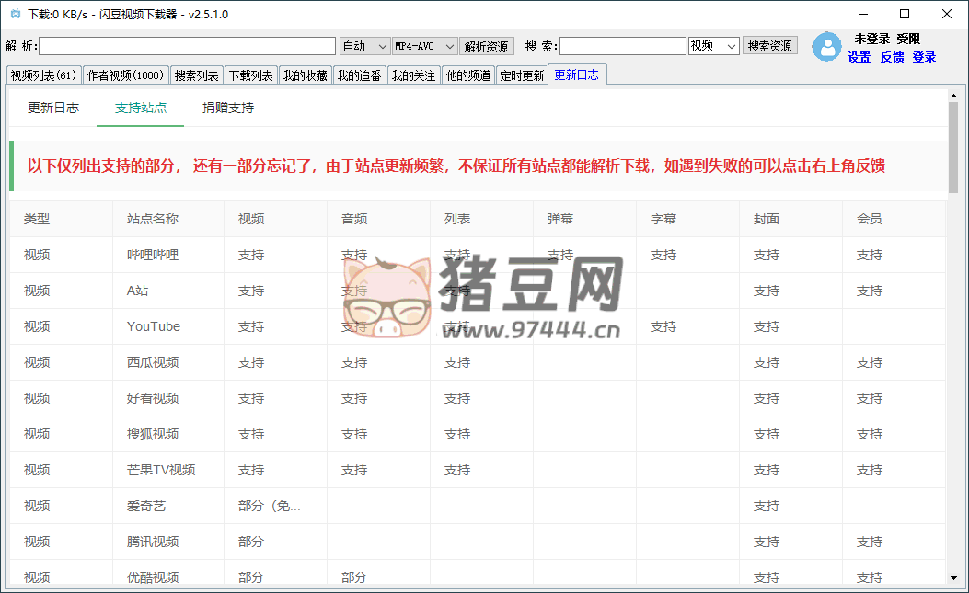Open the 设置 link
969x593 pixels.
859,57
